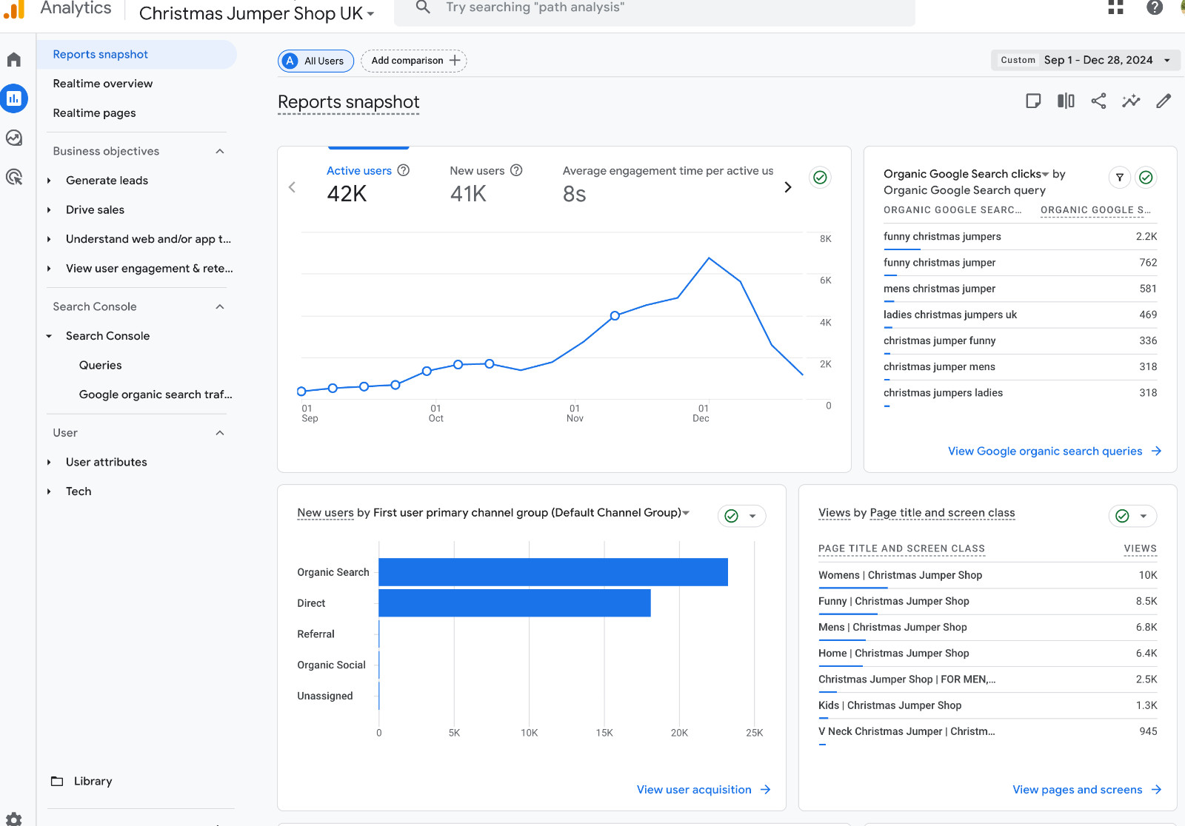Open Google organic search traffic report
This screenshot has width=1185, height=826.
(x=156, y=394)
